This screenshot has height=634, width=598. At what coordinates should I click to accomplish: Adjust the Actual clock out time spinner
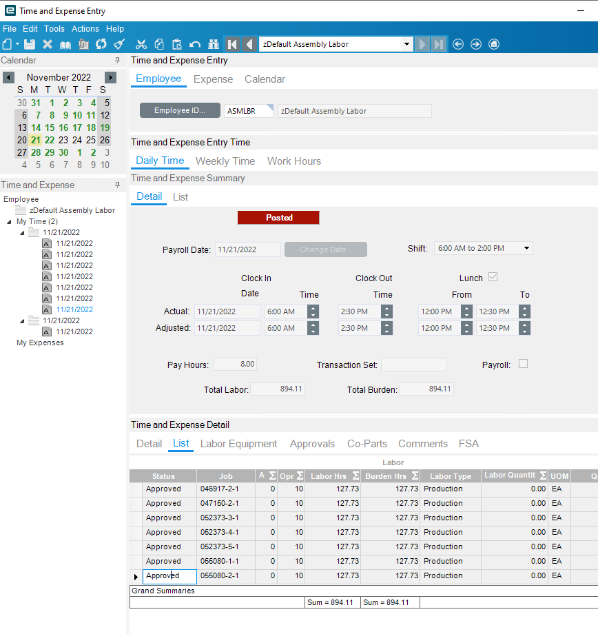(386, 311)
